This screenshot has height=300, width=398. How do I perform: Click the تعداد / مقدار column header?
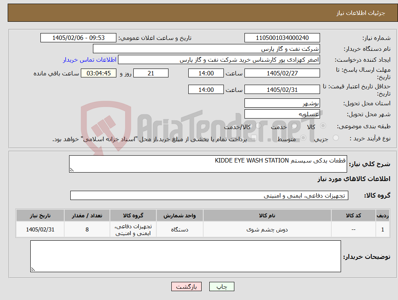pyautogui.click(x=87, y=215)
